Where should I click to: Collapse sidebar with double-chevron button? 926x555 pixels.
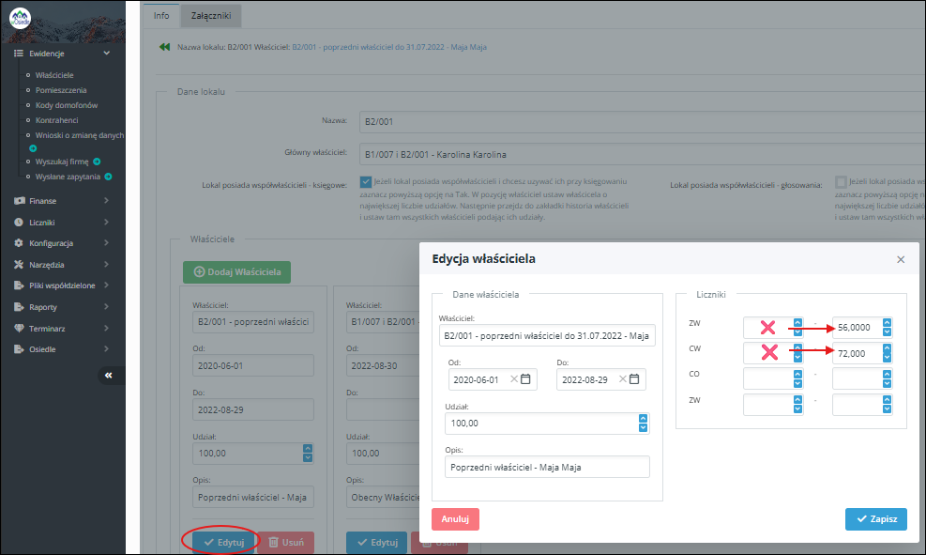108,375
